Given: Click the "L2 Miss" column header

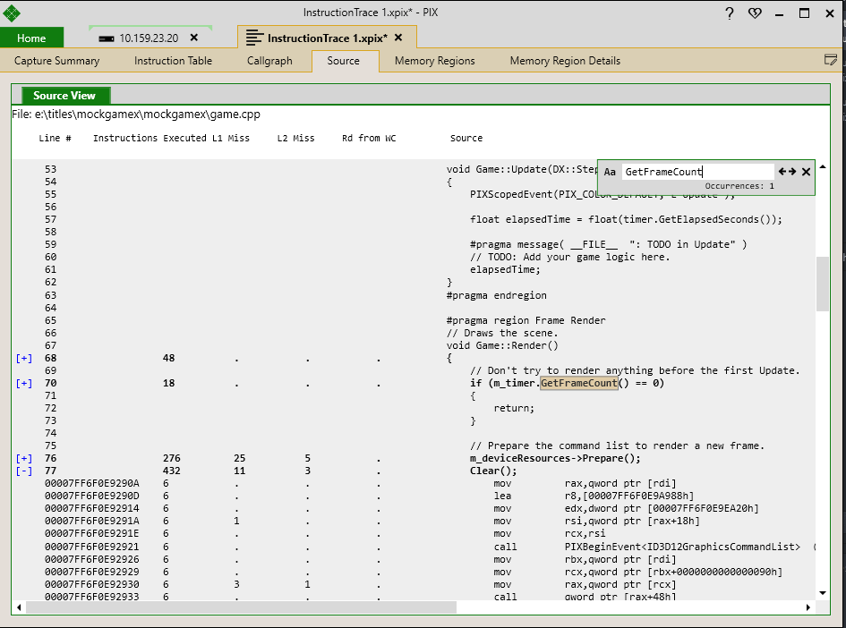Looking at the screenshot, I should coord(295,138).
